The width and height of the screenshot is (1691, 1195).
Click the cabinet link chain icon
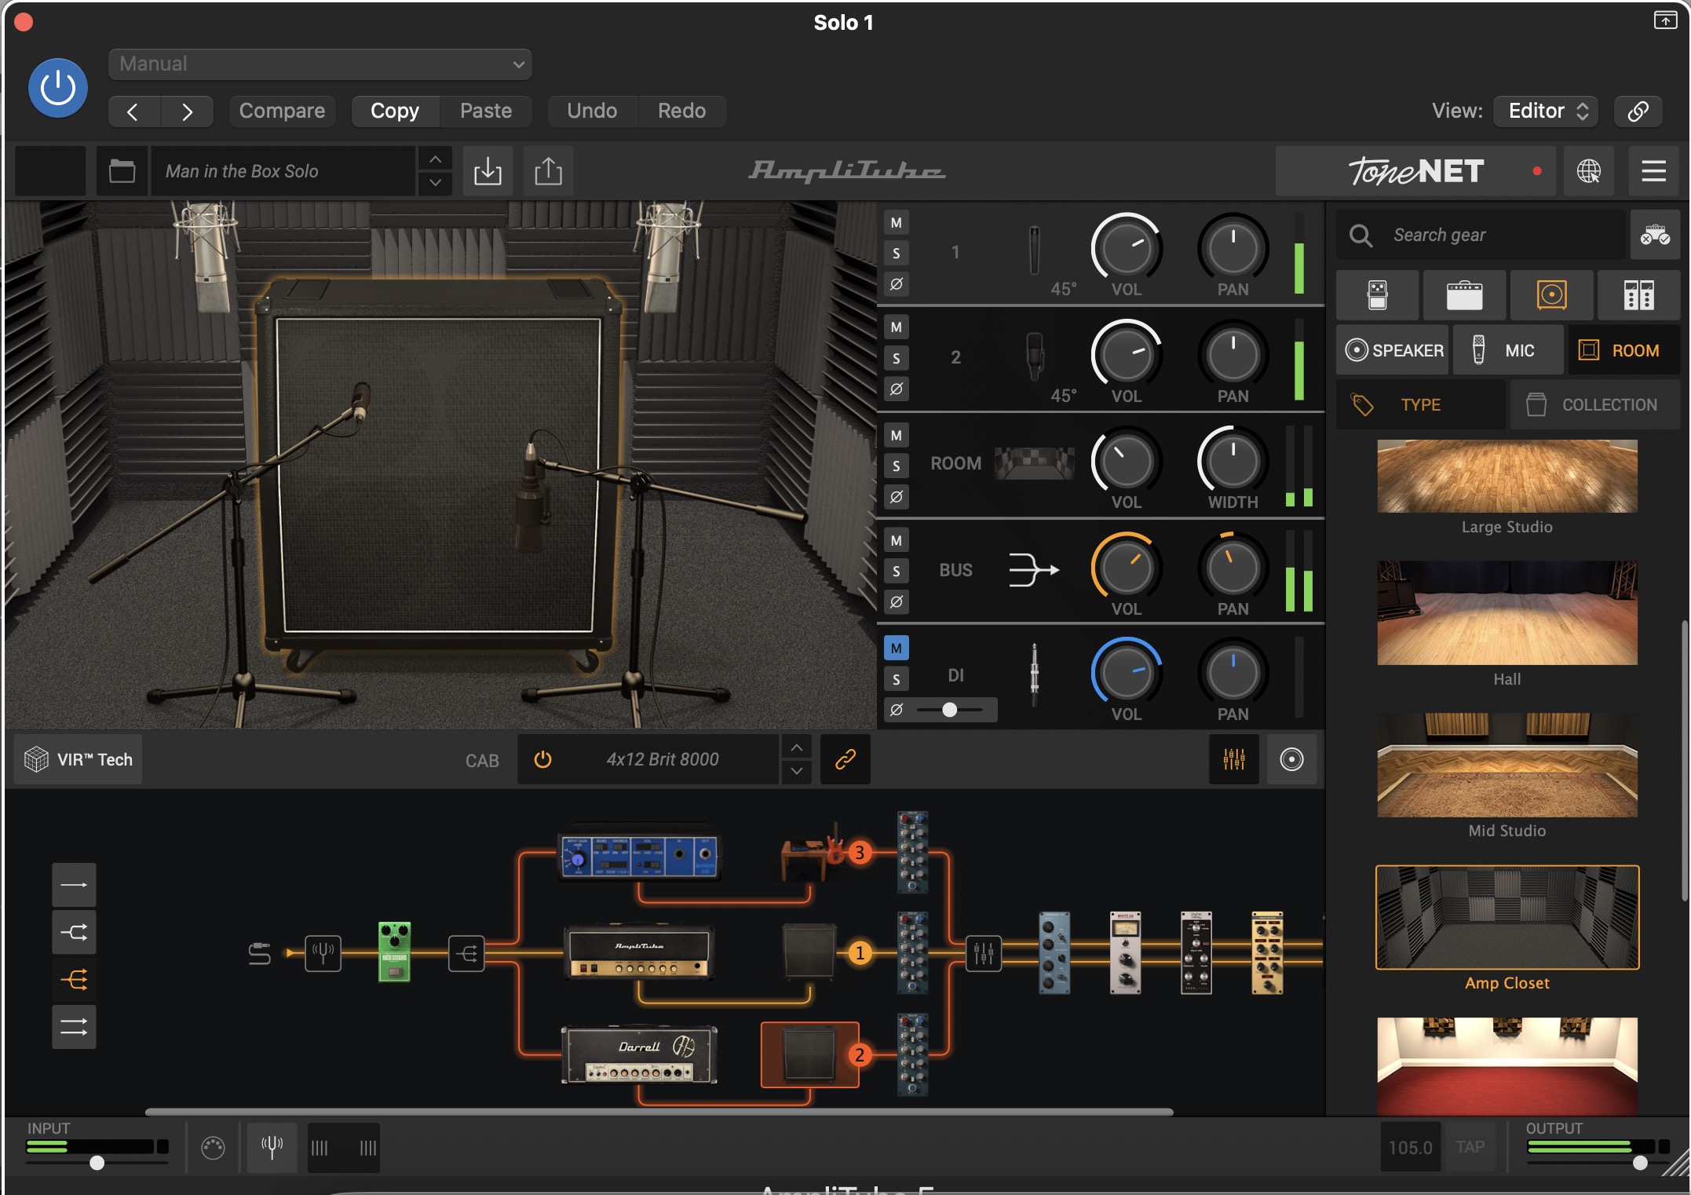point(845,759)
